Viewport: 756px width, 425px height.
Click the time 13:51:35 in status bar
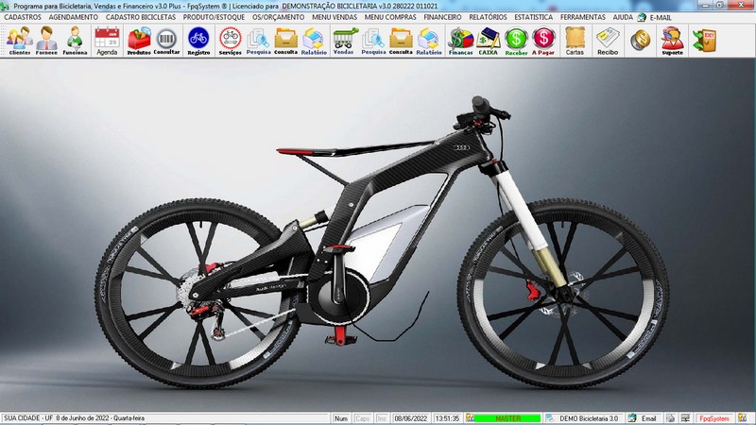tap(447, 418)
